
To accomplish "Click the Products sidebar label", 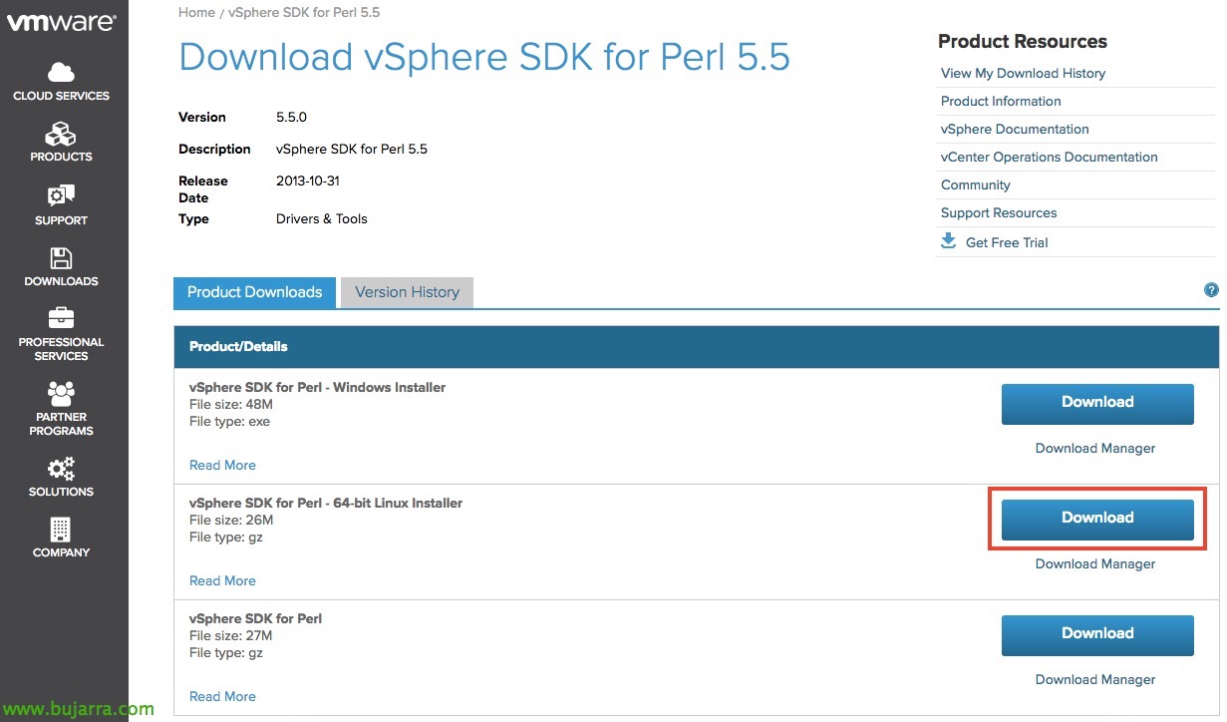I will (61, 158).
